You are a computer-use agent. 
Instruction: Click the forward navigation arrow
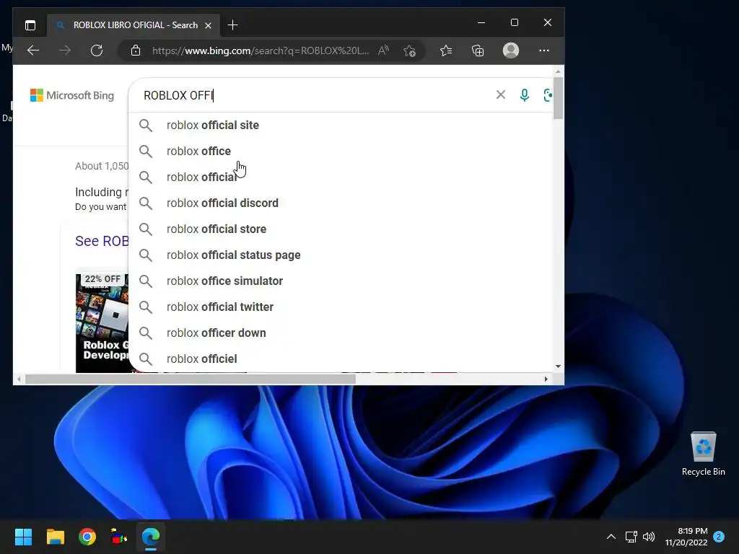65,50
